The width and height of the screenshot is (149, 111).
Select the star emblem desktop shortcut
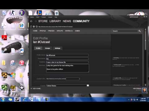pyautogui.click(x=22, y=88)
